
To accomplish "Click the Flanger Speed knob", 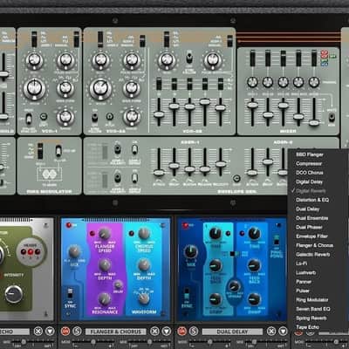I will pyautogui.click(x=105, y=234).
